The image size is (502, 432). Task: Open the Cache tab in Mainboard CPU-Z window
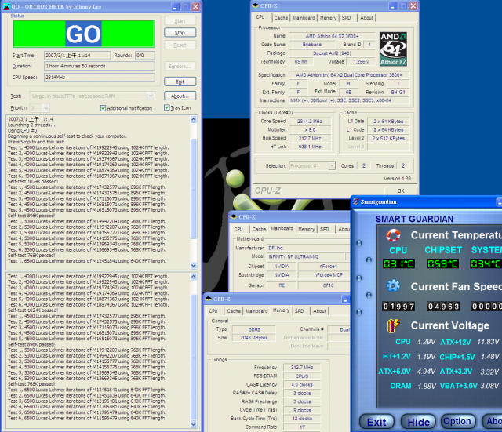259,229
